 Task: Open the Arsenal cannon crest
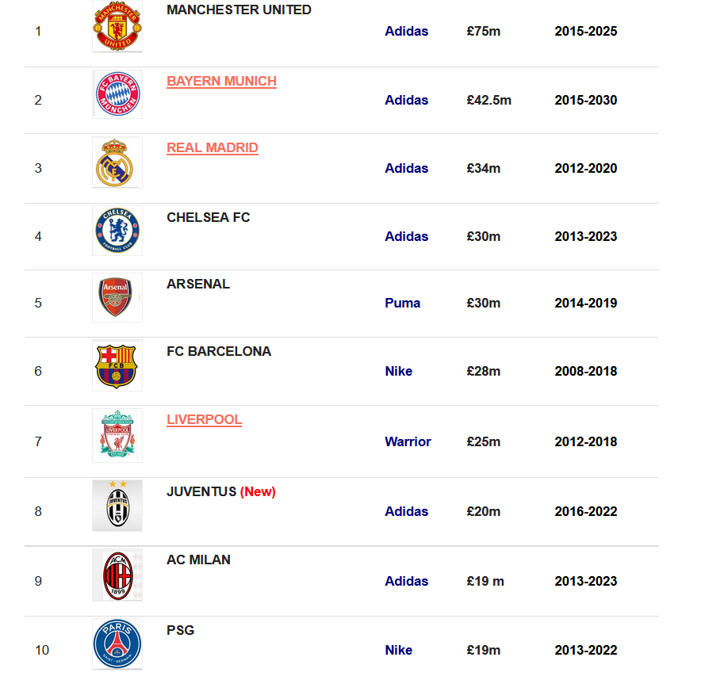(117, 297)
